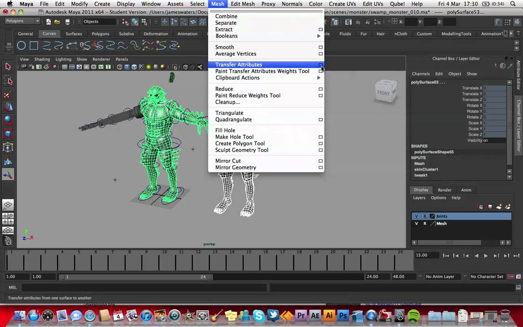Image resolution: width=523 pixels, height=327 pixels.
Task: Switch to the Render layer tab
Action: tap(444, 190)
